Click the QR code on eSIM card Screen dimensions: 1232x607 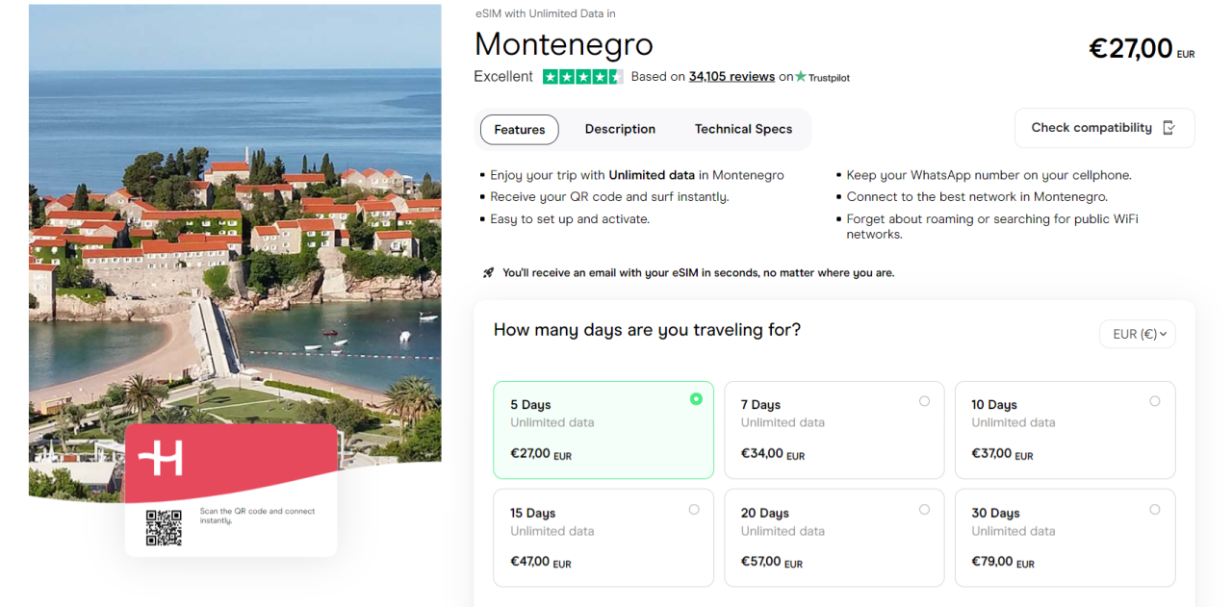(164, 527)
